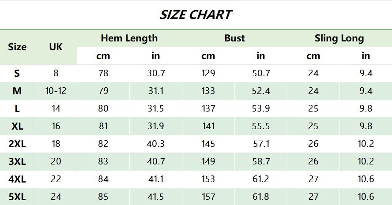Viewport: 392px width, 205px height.
Task: Select the UK size 10-12 cell
Action: pyautogui.click(x=56, y=91)
